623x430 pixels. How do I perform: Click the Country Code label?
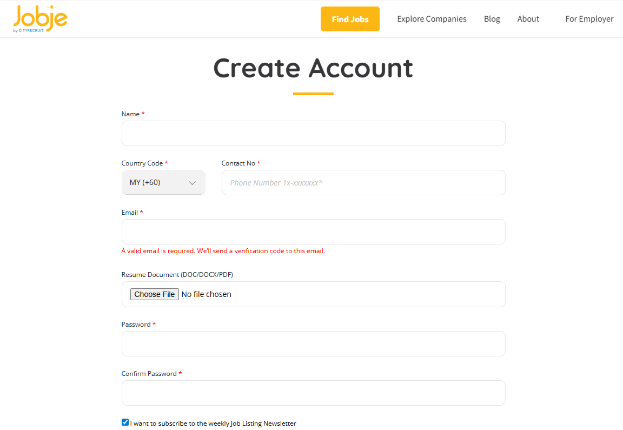142,163
